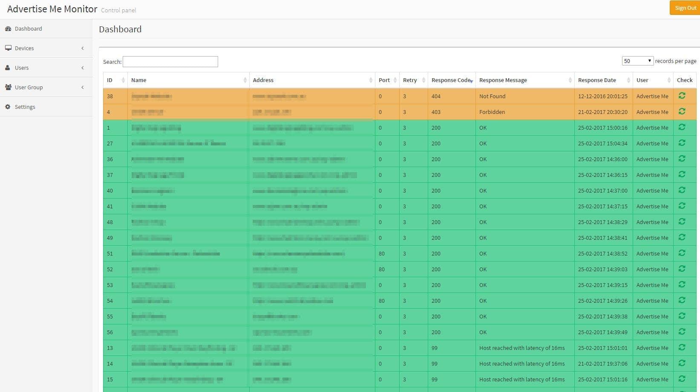Collapse the User Group submenu chevron
Viewport: 700px width, 392px height.
[x=82, y=87]
